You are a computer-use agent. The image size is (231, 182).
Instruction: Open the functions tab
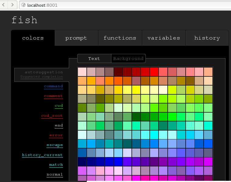120,38
